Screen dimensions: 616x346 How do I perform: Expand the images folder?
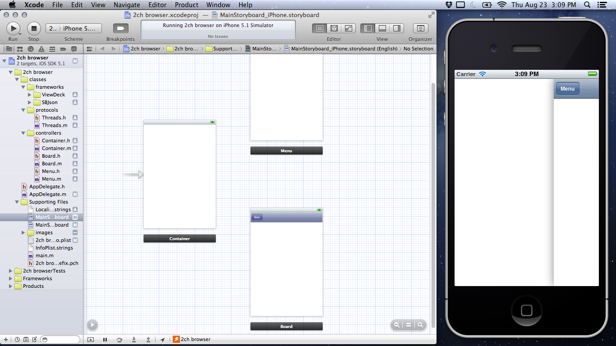tap(23, 232)
